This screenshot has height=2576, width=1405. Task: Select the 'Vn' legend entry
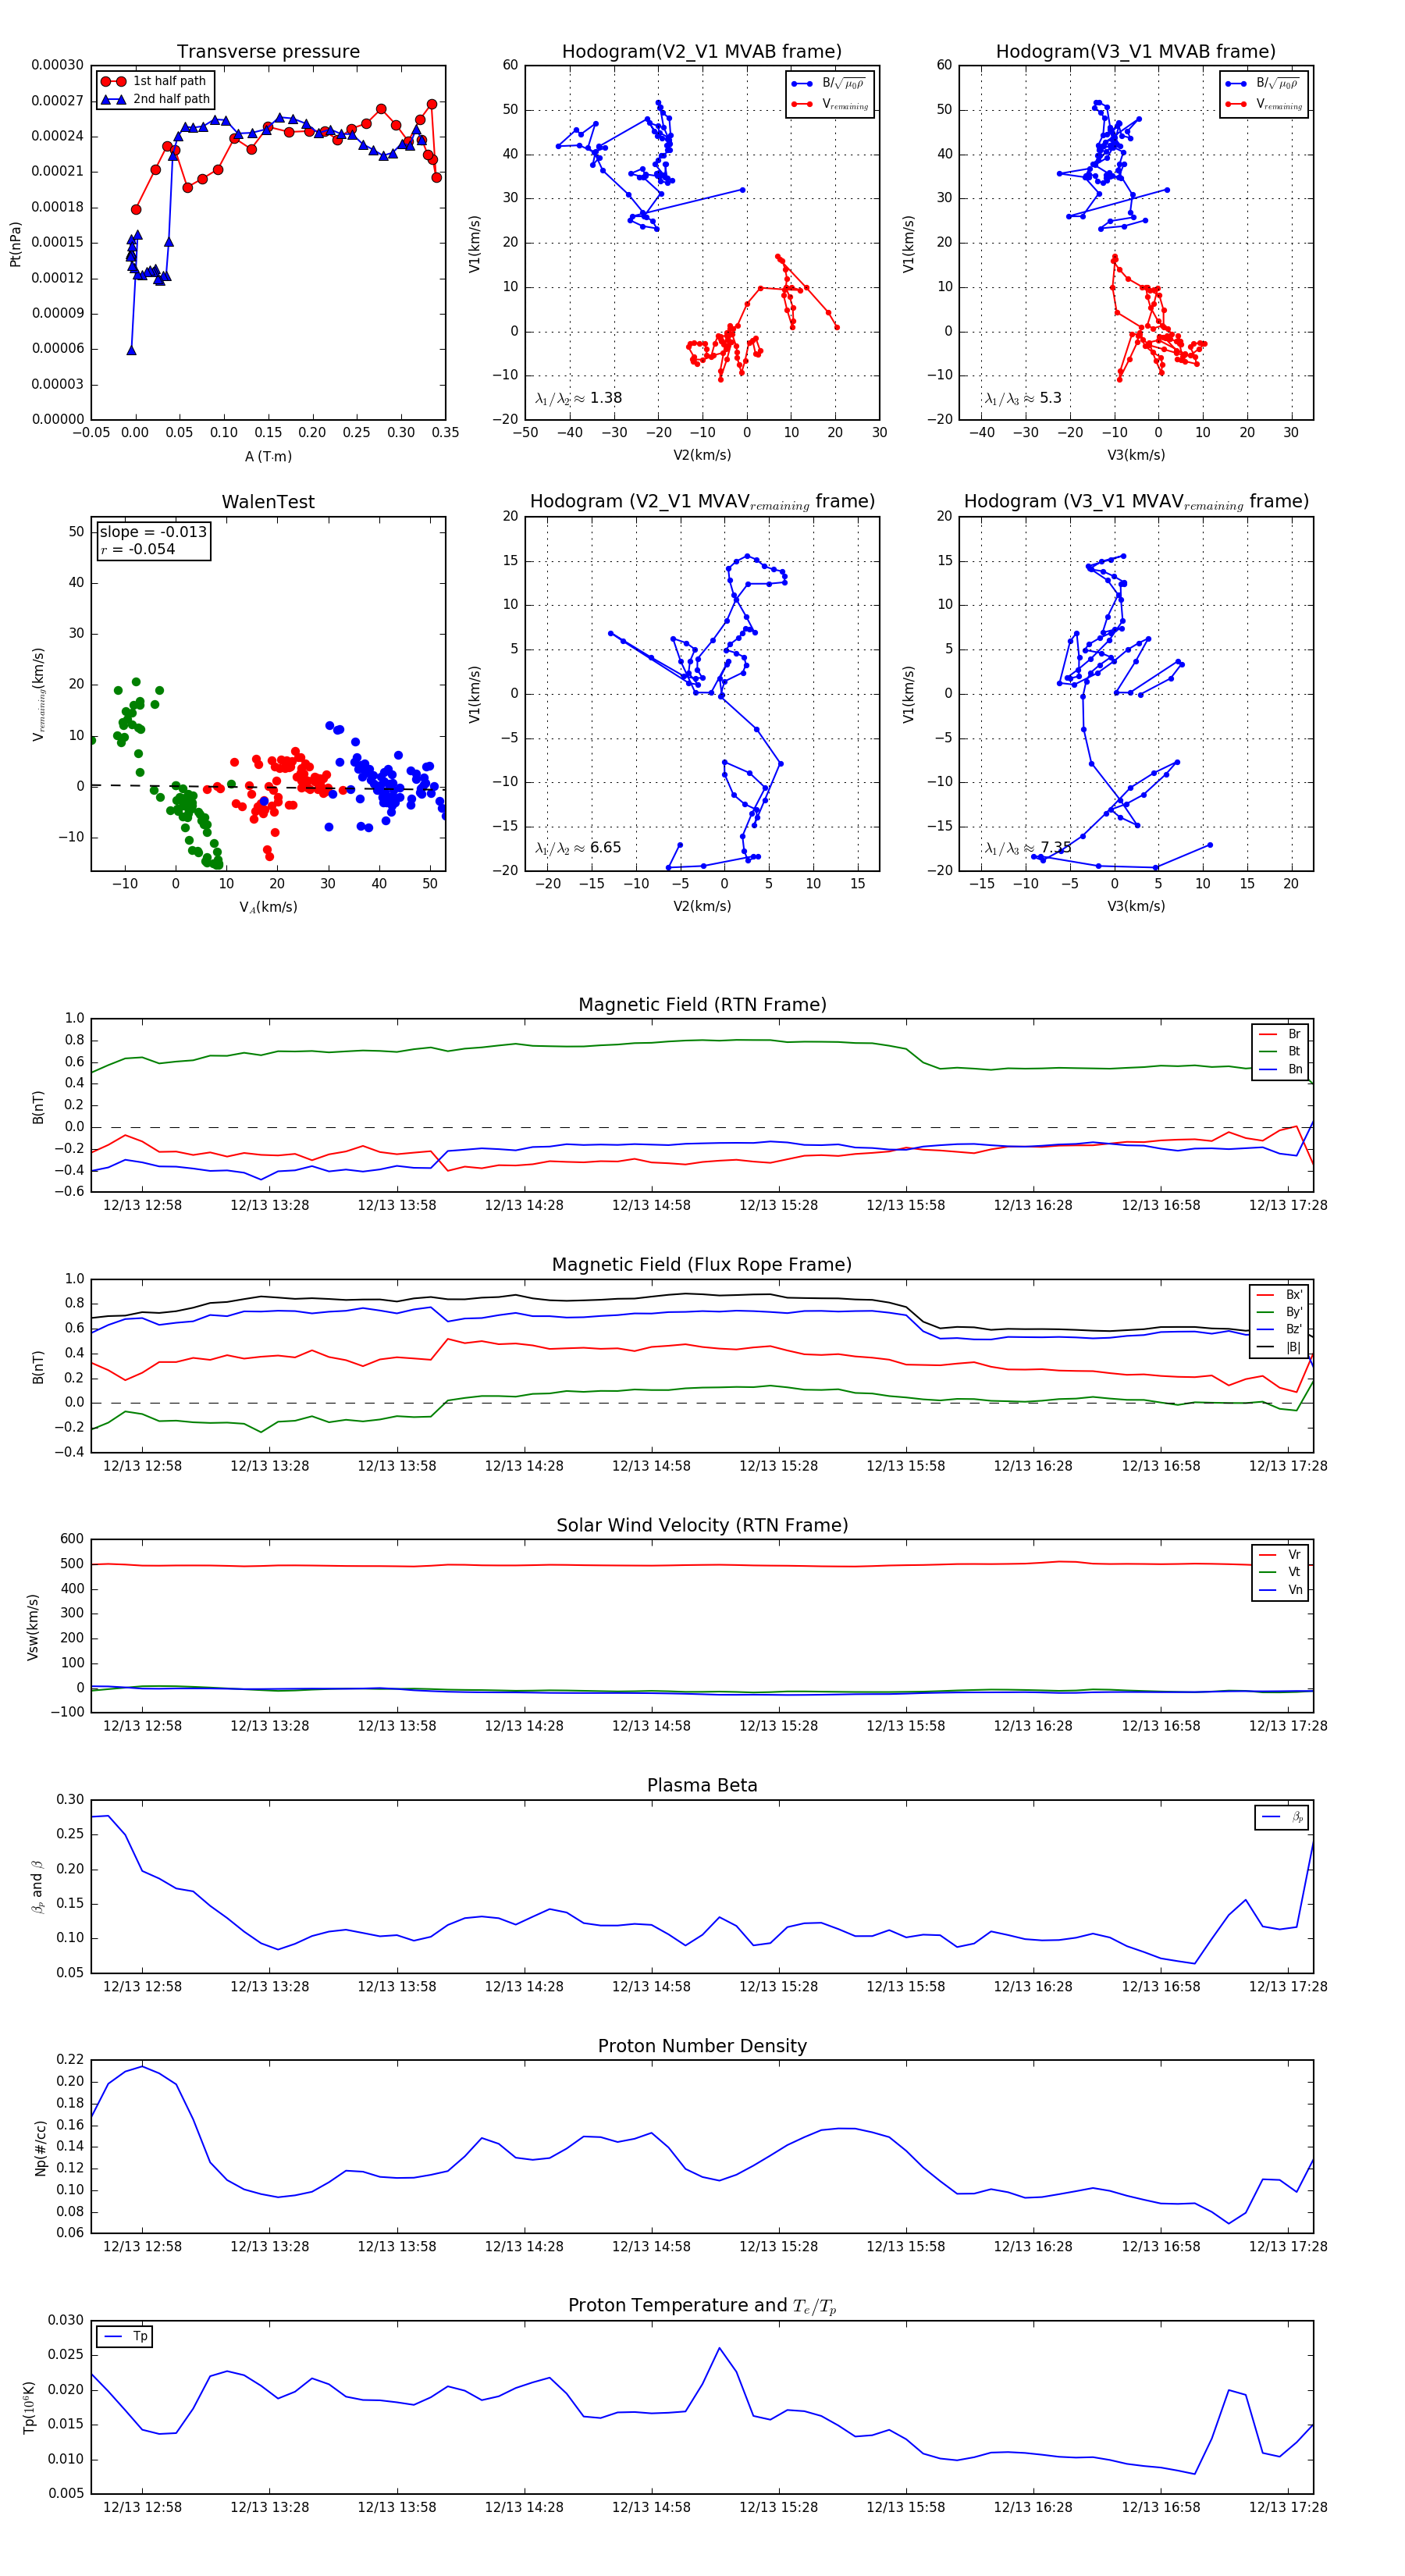[x=1282, y=1590]
